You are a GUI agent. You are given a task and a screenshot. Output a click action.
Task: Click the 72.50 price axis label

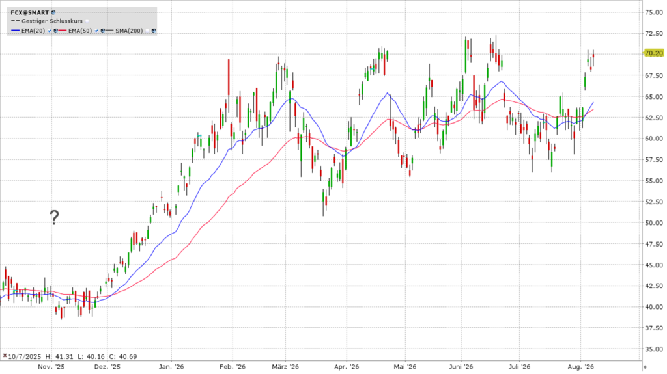click(x=654, y=33)
